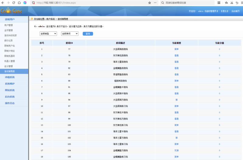Screen dimensions: 243x160
Task: Click the browser home icon
Action: click(x=19, y=3)
